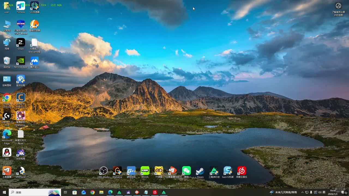Open Google Chrome desktop shortcut
This screenshot has width=349, height=196.
[x=7, y=97]
